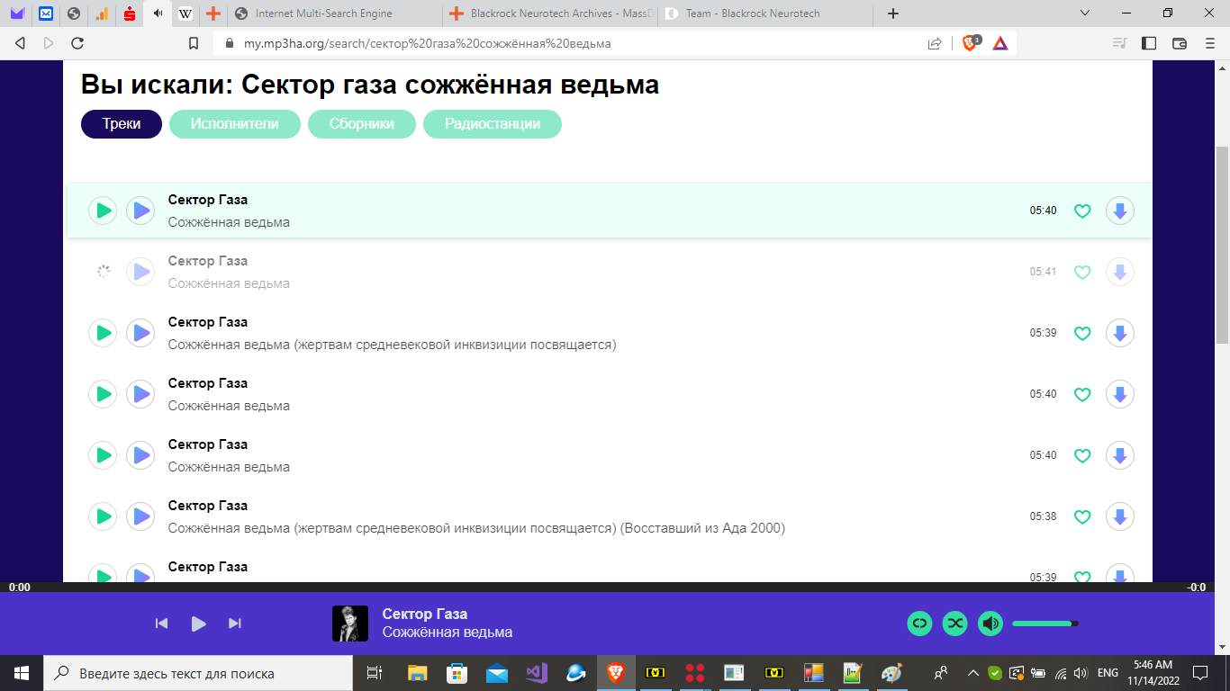The width and height of the screenshot is (1230, 691).
Task: Favorite the Восставший из Ада 2000 track
Action: [x=1083, y=517]
